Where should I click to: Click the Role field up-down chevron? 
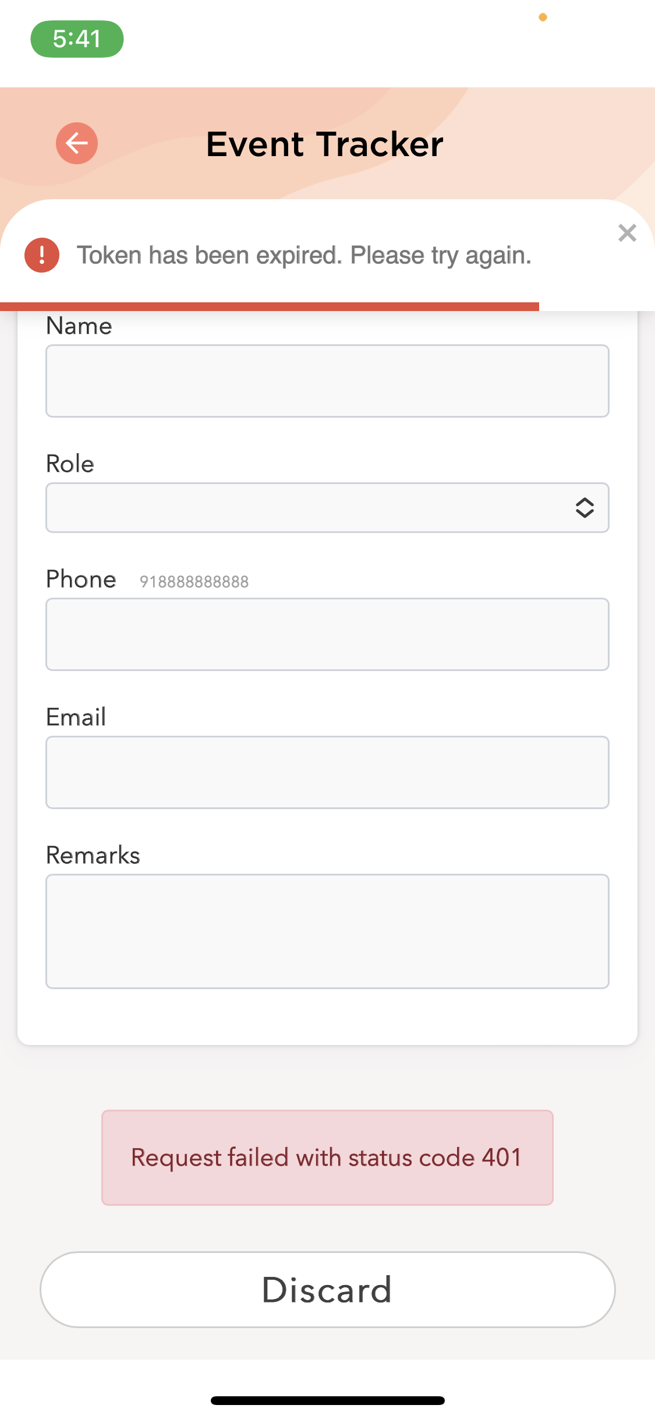pos(585,508)
